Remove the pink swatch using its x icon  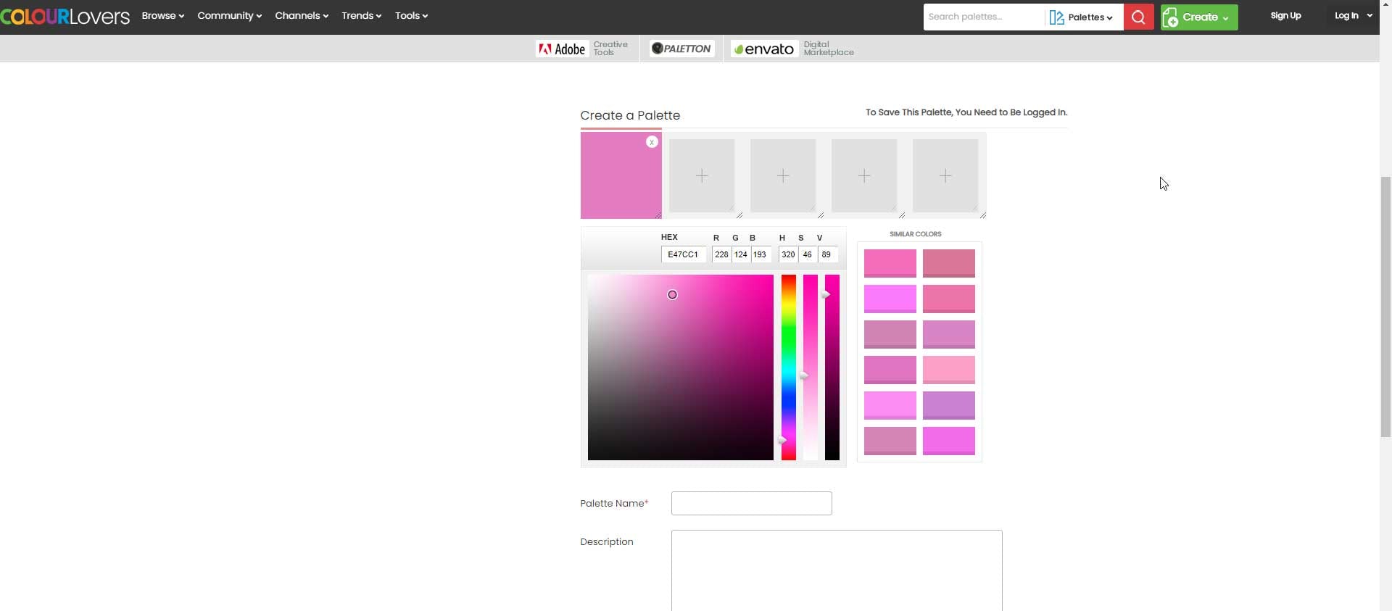pos(652,142)
